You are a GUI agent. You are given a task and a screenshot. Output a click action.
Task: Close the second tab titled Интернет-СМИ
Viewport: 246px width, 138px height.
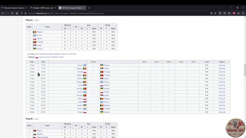click(55, 8)
